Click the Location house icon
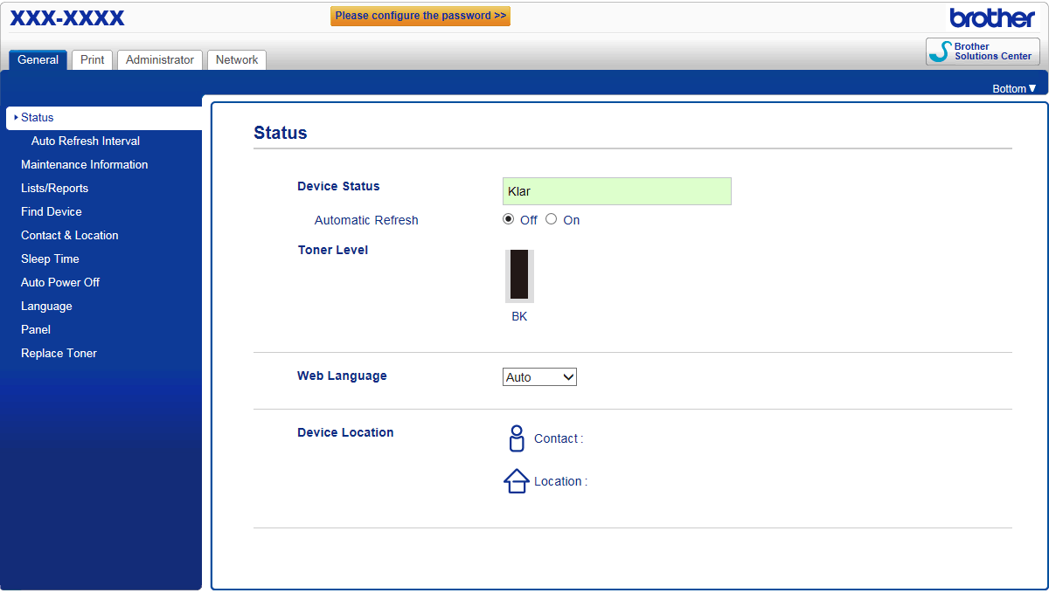 [x=517, y=481]
